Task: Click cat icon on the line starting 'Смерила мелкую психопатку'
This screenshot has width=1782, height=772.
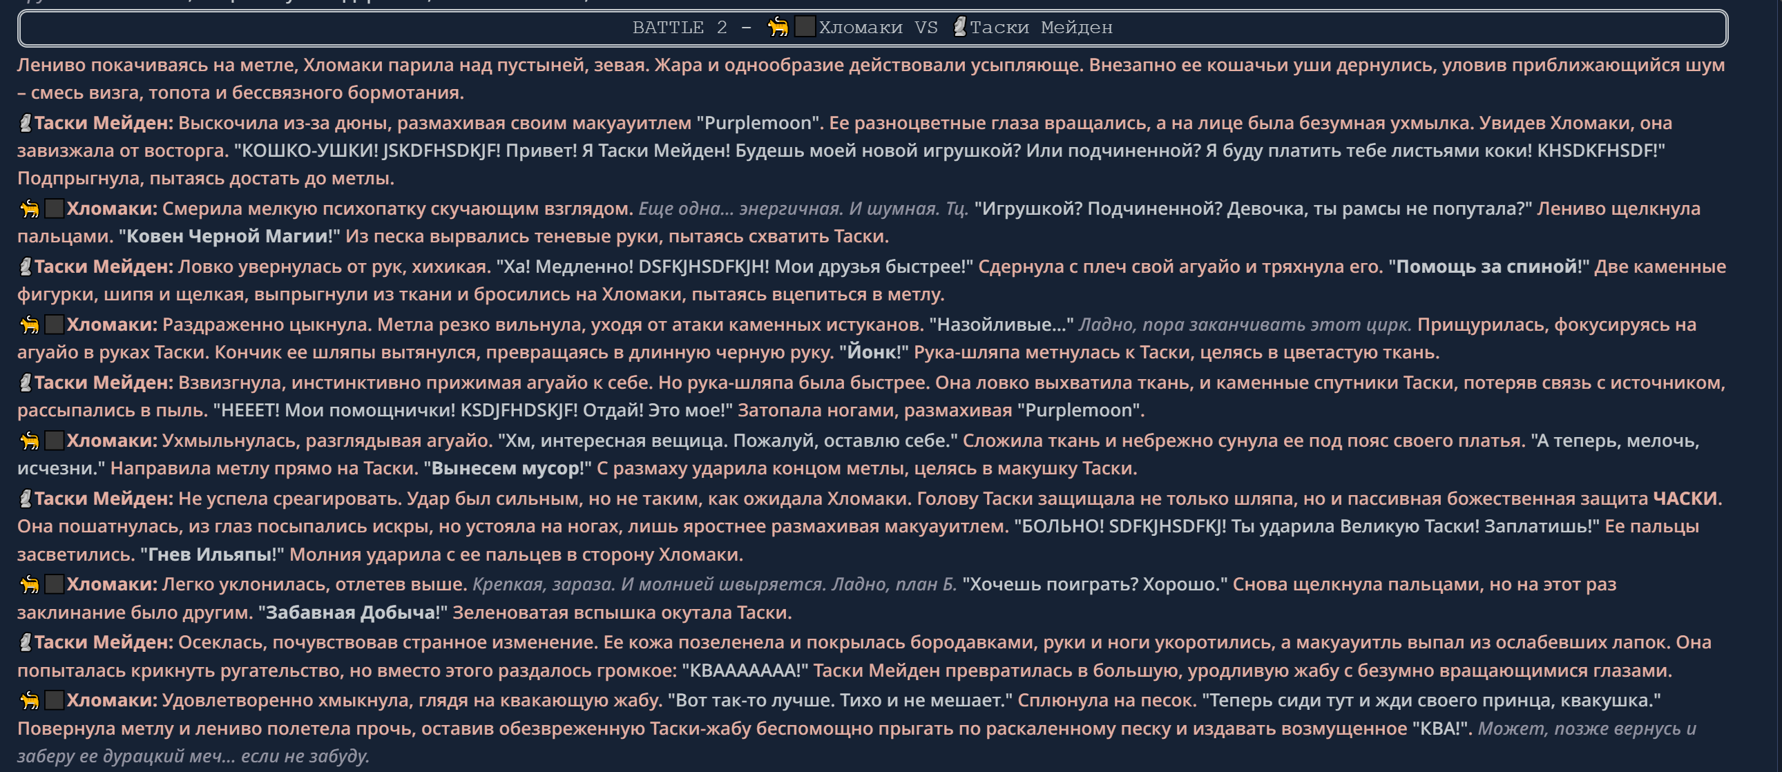Action: click(x=30, y=209)
